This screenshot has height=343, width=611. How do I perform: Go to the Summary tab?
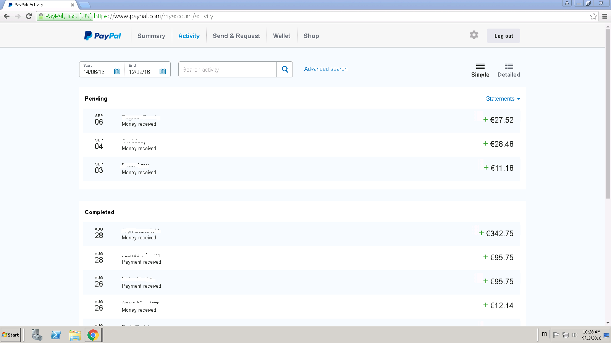[x=151, y=36]
